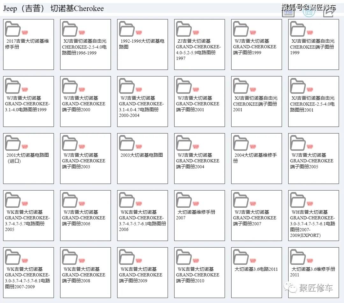Click VIP badge on 大切诺基3.6电路2011 card

click(x=253, y=261)
